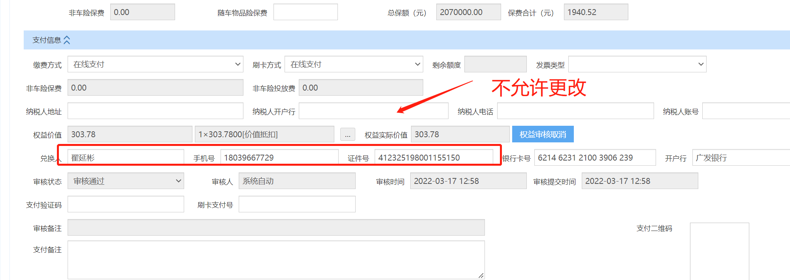Click the 支付验证码 input field

126,204
